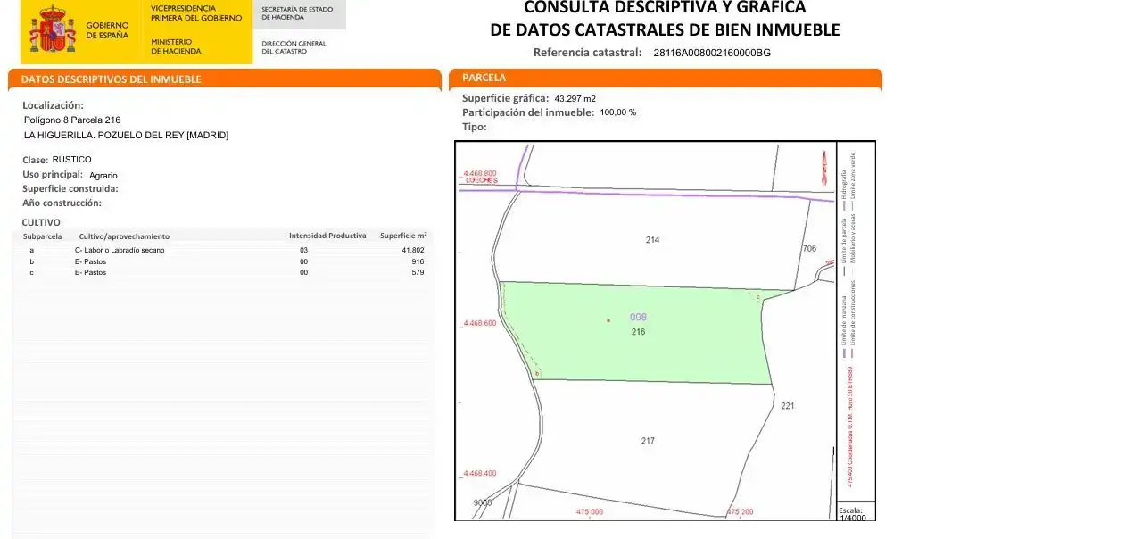Click the 4.468.600 coordinate label

(x=479, y=323)
